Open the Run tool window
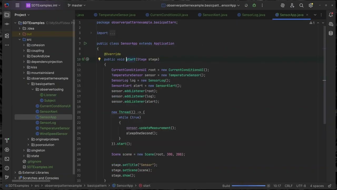This screenshot has width=337, height=190. click(7, 150)
